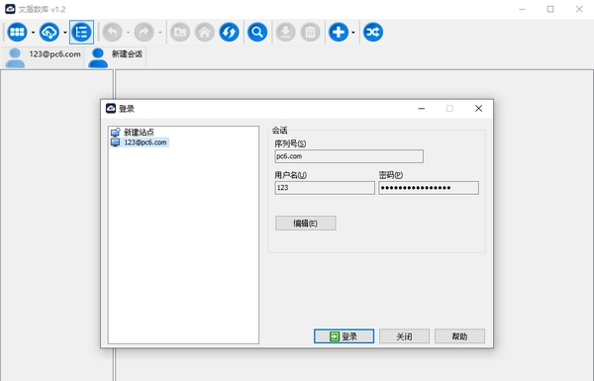The image size is (594, 381).
Task: Switch to the 123@pc6.com session tab
Action: coord(44,57)
